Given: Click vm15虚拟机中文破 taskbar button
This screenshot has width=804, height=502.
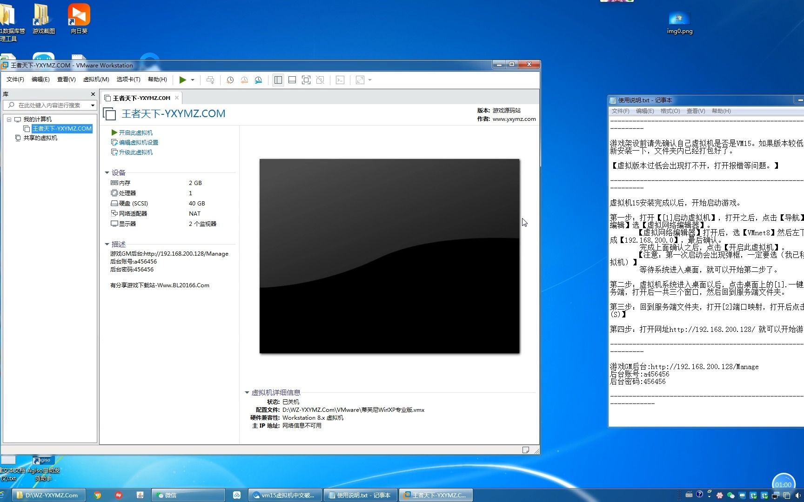Looking at the screenshot, I should 285,495.
